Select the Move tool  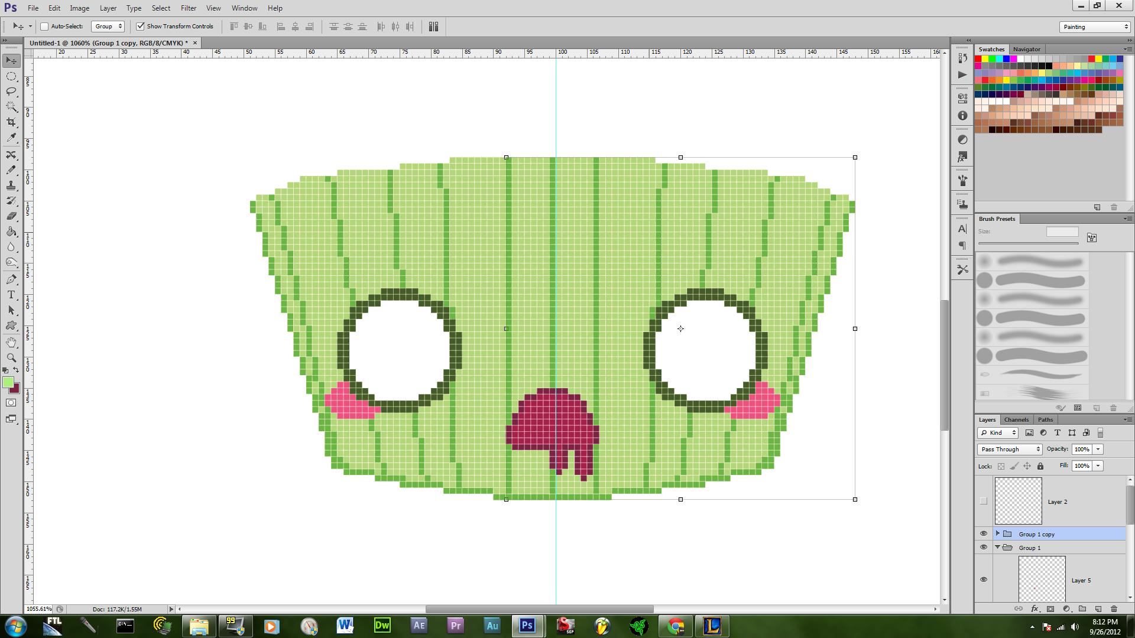pyautogui.click(x=11, y=61)
